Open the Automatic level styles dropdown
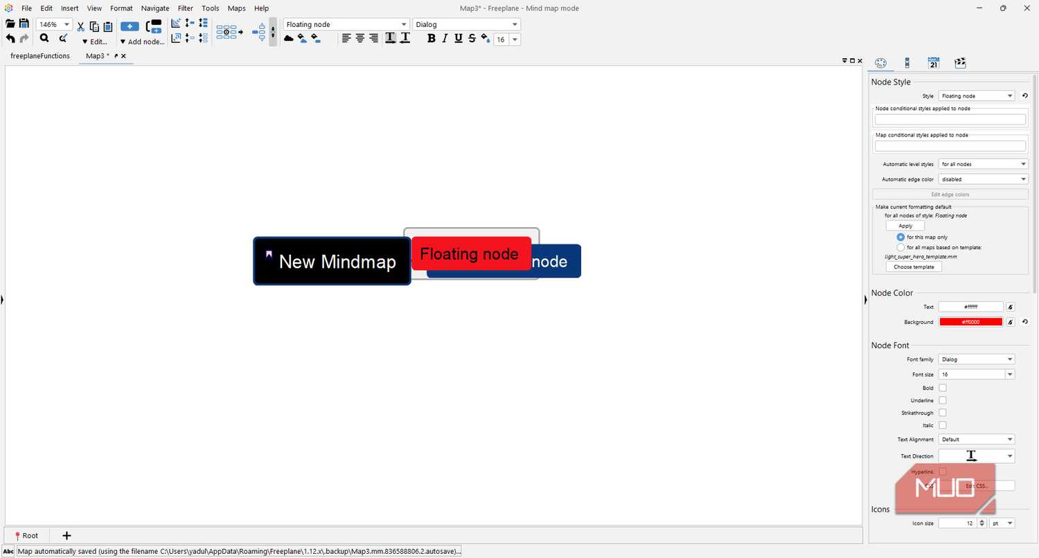 [x=984, y=164]
